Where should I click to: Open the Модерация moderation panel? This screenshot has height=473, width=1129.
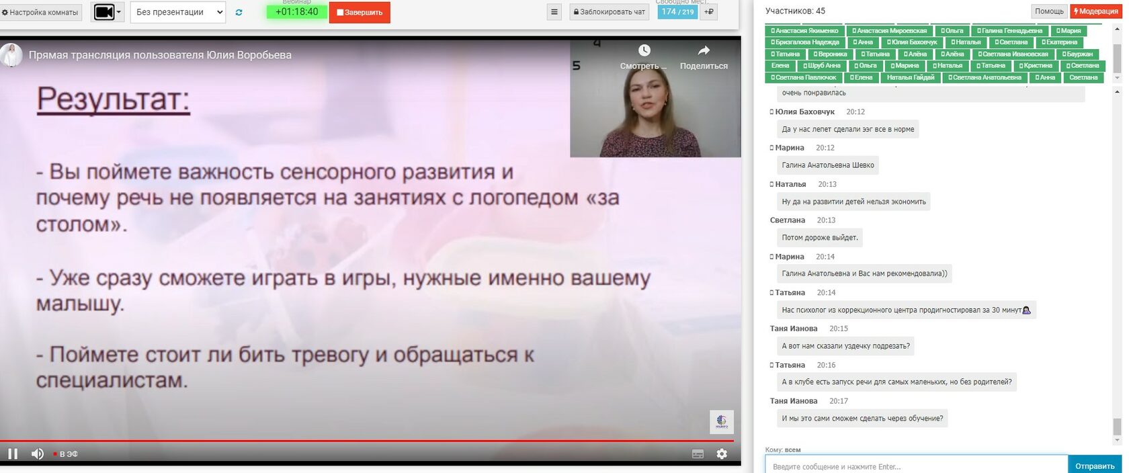pos(1095,11)
